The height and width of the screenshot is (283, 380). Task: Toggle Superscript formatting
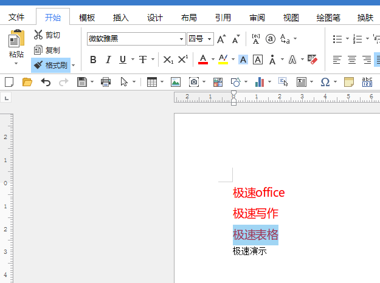pos(183,60)
